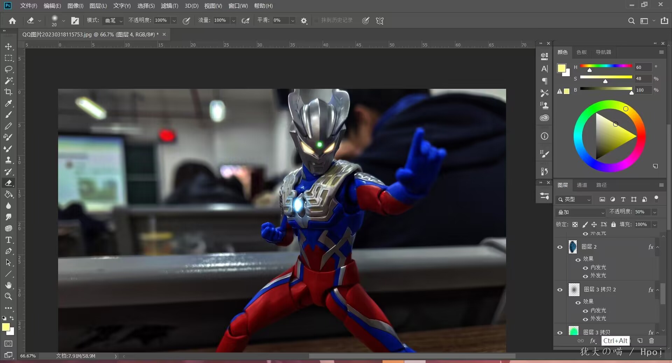Select the Hand tool
This screenshot has height=363, width=672.
tap(8, 285)
